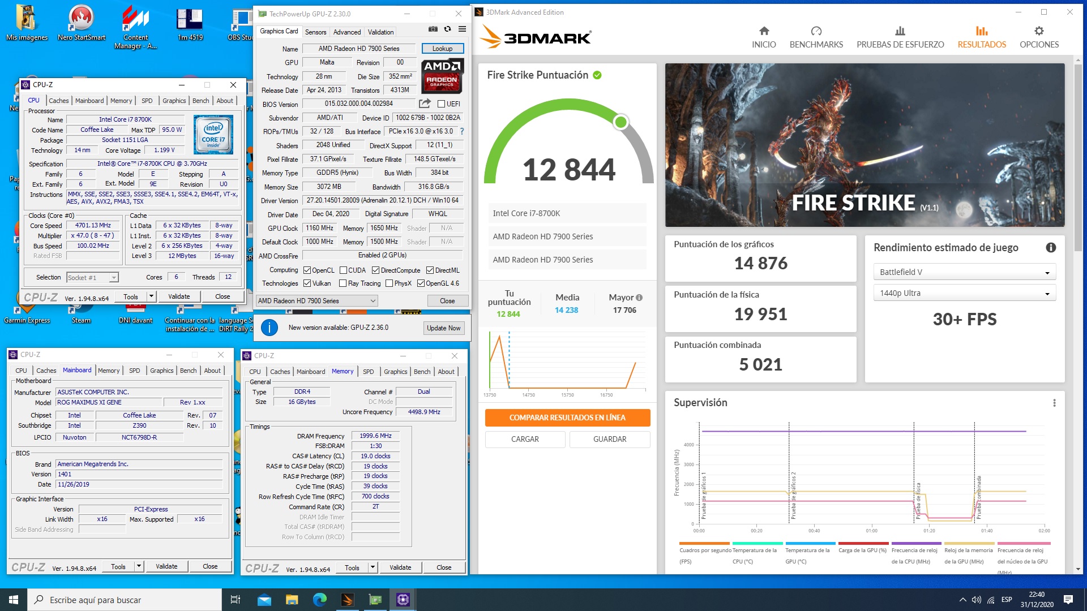Screen dimensions: 1087x611
Task: Click info icon beside Rendimiento estimado de juego
Action: click(1051, 247)
